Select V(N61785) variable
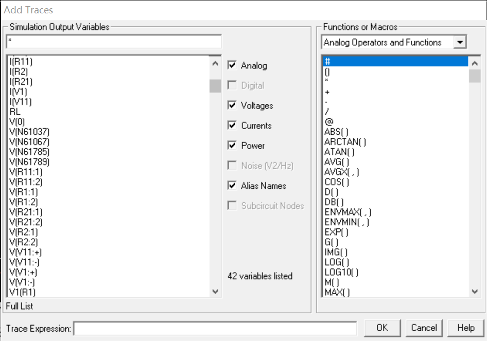487x341 pixels. coord(29,152)
